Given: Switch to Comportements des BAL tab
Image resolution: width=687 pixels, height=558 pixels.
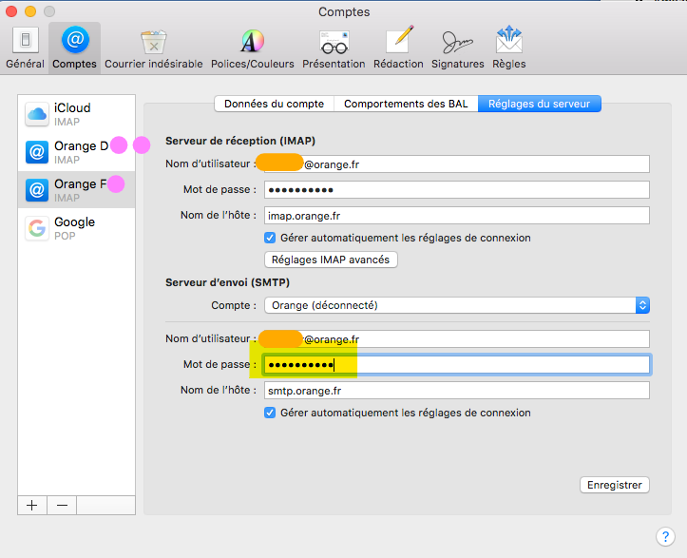Looking at the screenshot, I should point(406,104).
